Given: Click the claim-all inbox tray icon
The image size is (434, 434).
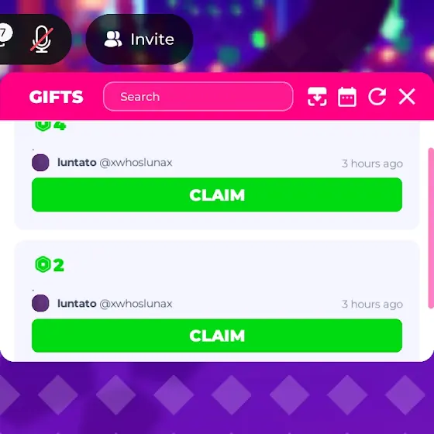Looking at the screenshot, I should pyautogui.click(x=317, y=97).
